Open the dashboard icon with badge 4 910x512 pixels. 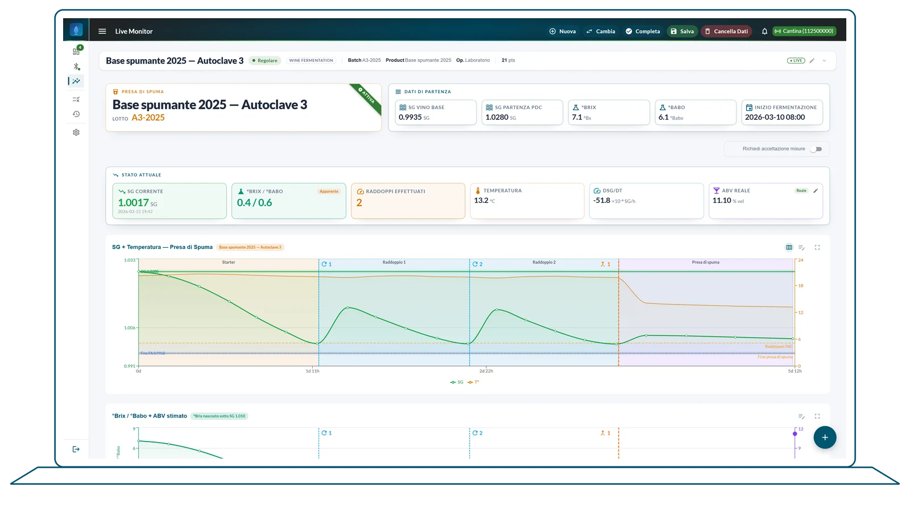tap(76, 51)
